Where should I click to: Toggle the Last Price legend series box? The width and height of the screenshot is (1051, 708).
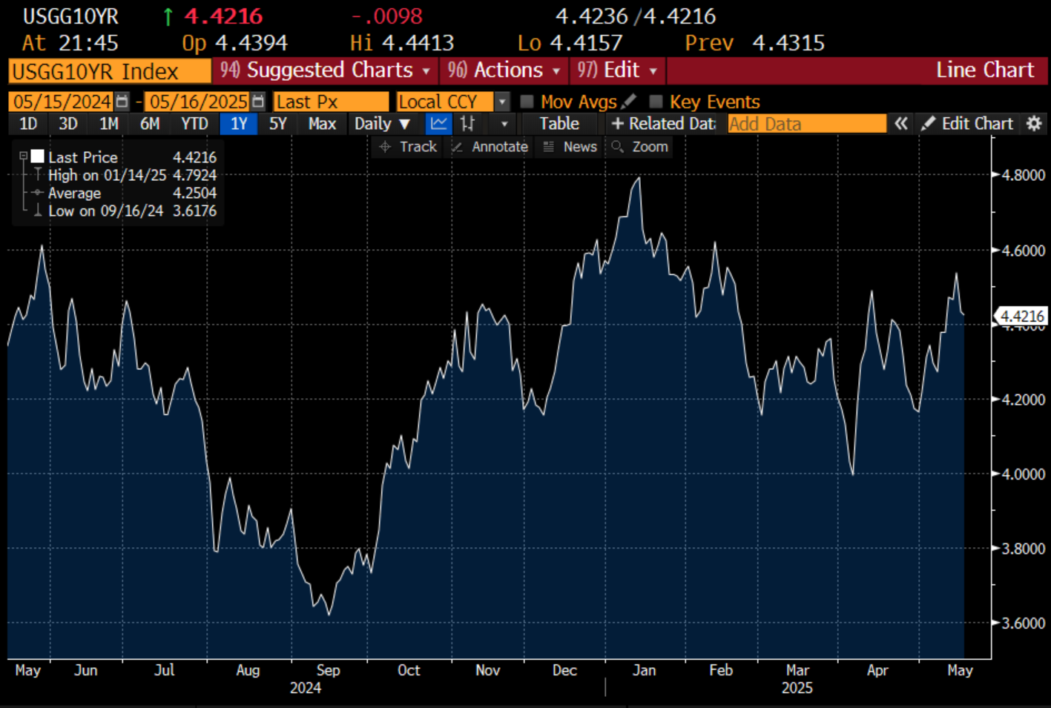(x=37, y=156)
